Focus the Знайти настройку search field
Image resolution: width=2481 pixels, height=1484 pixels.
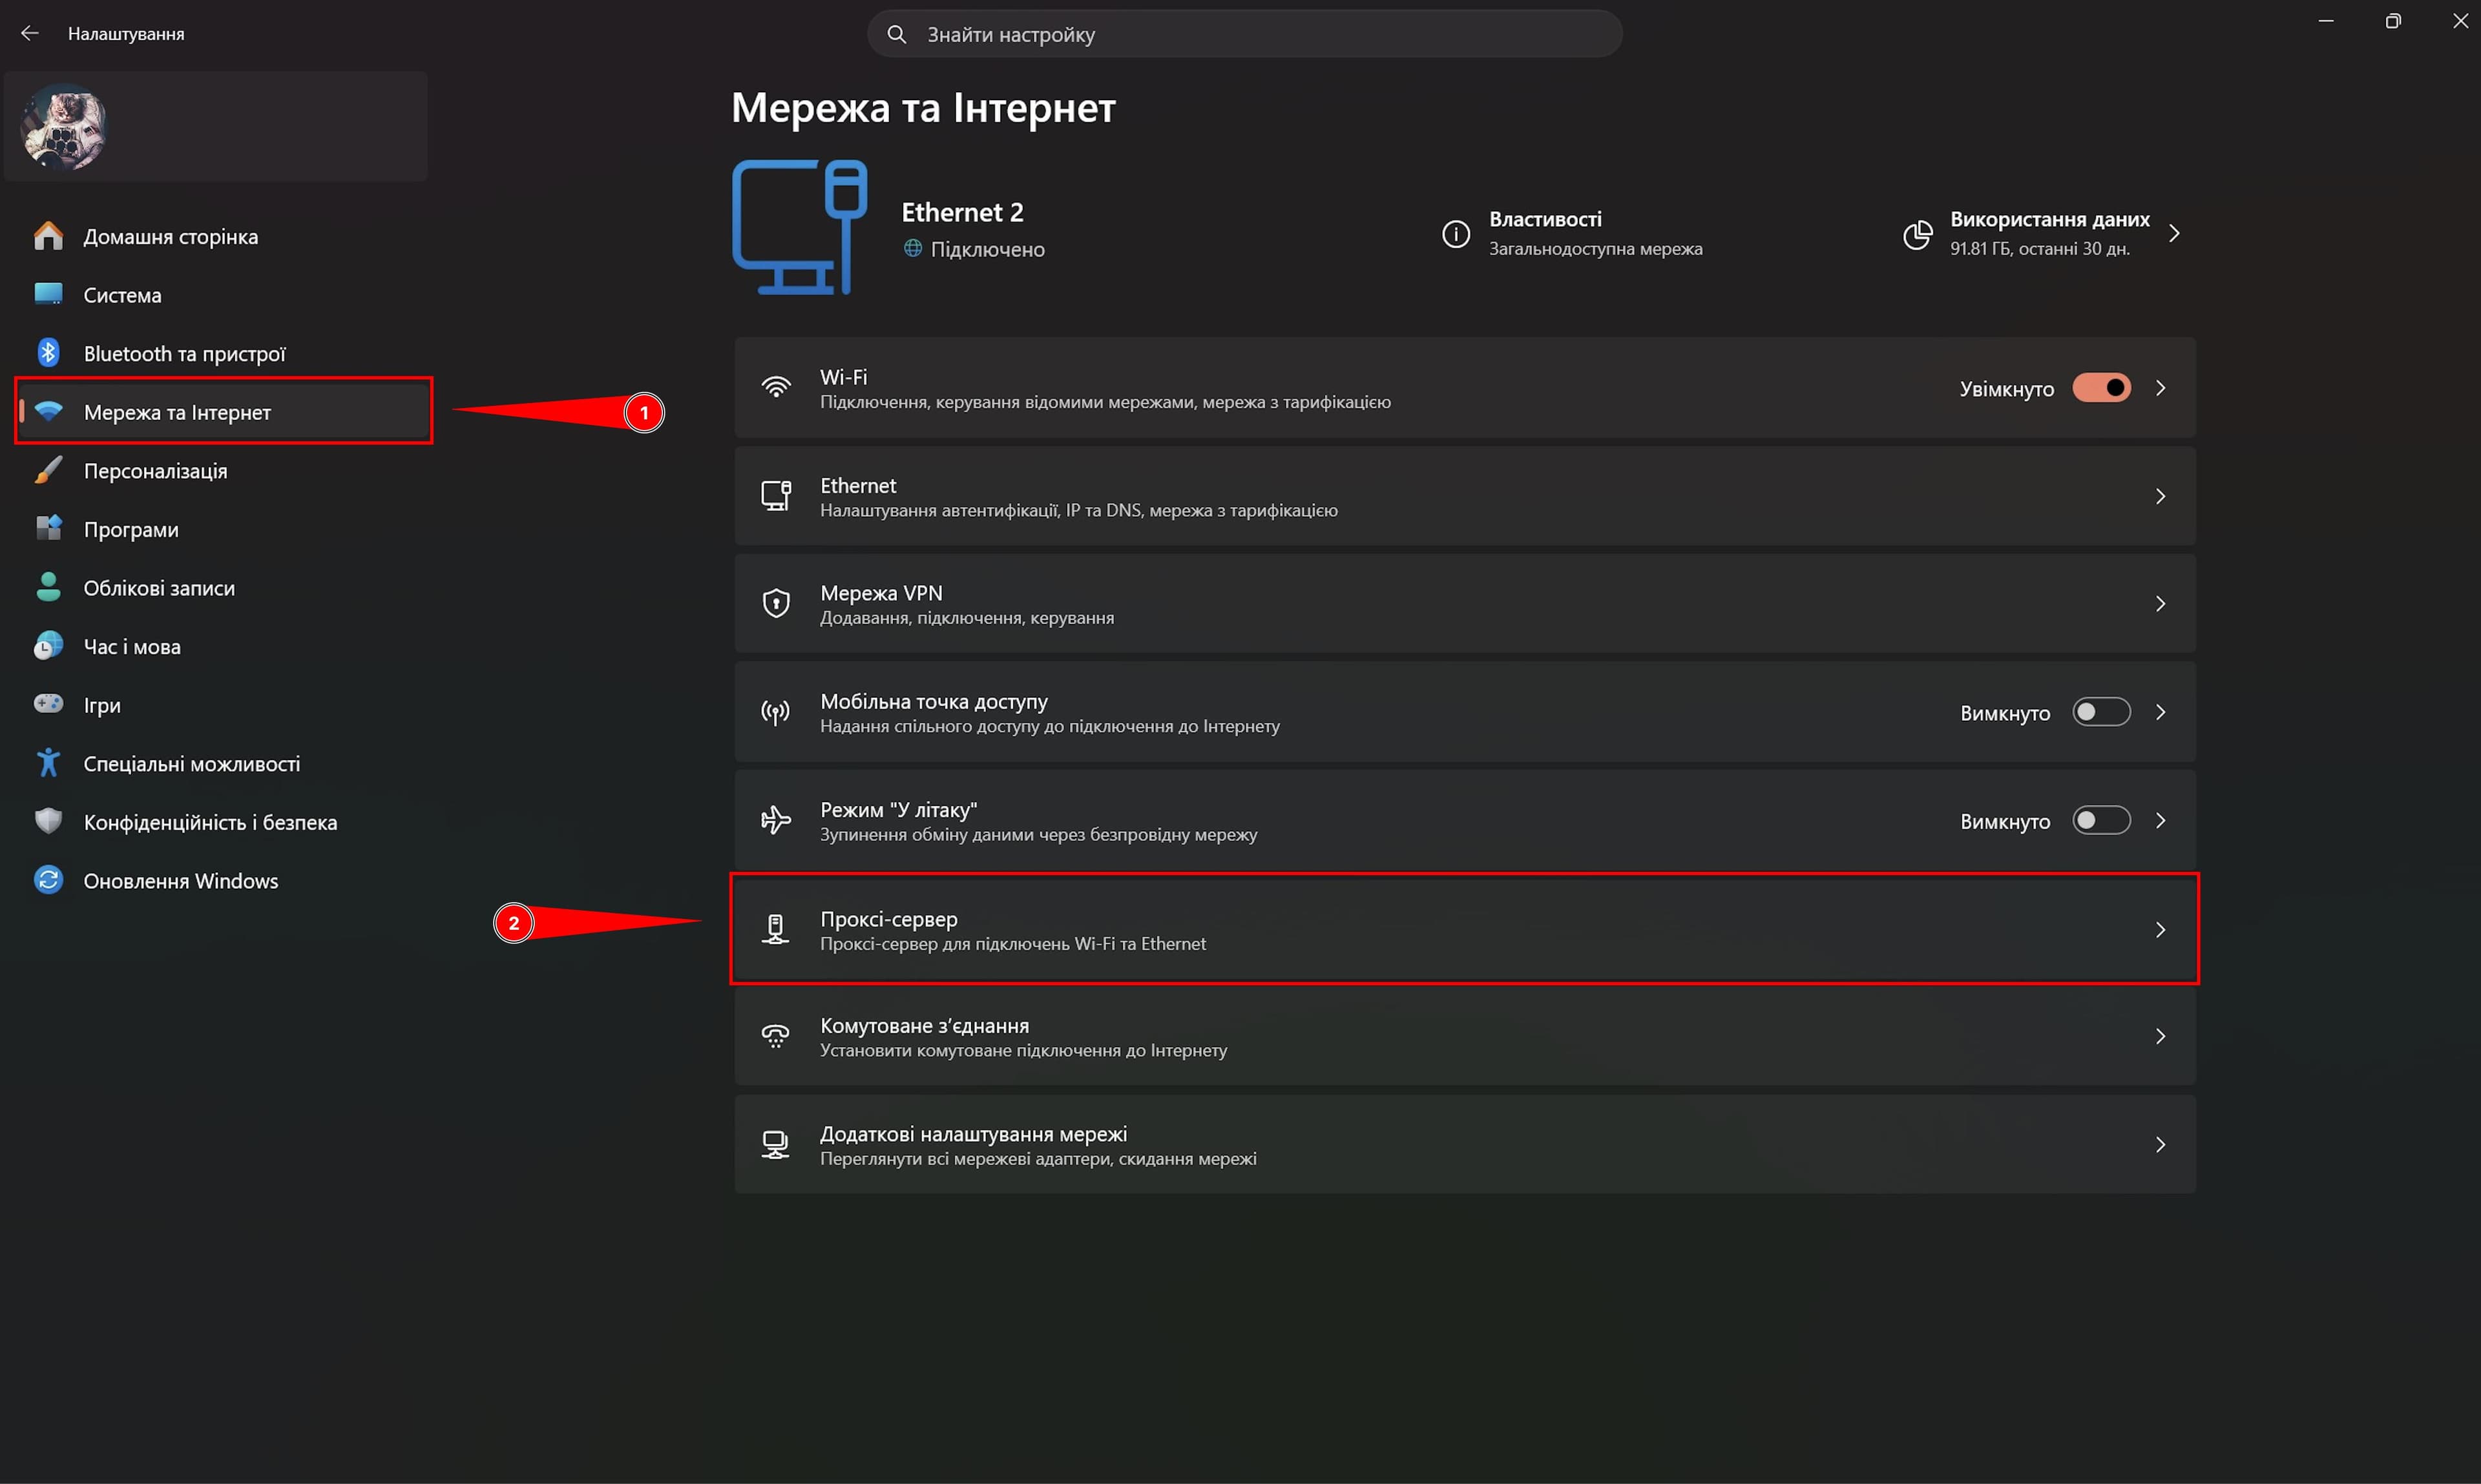1244,34
